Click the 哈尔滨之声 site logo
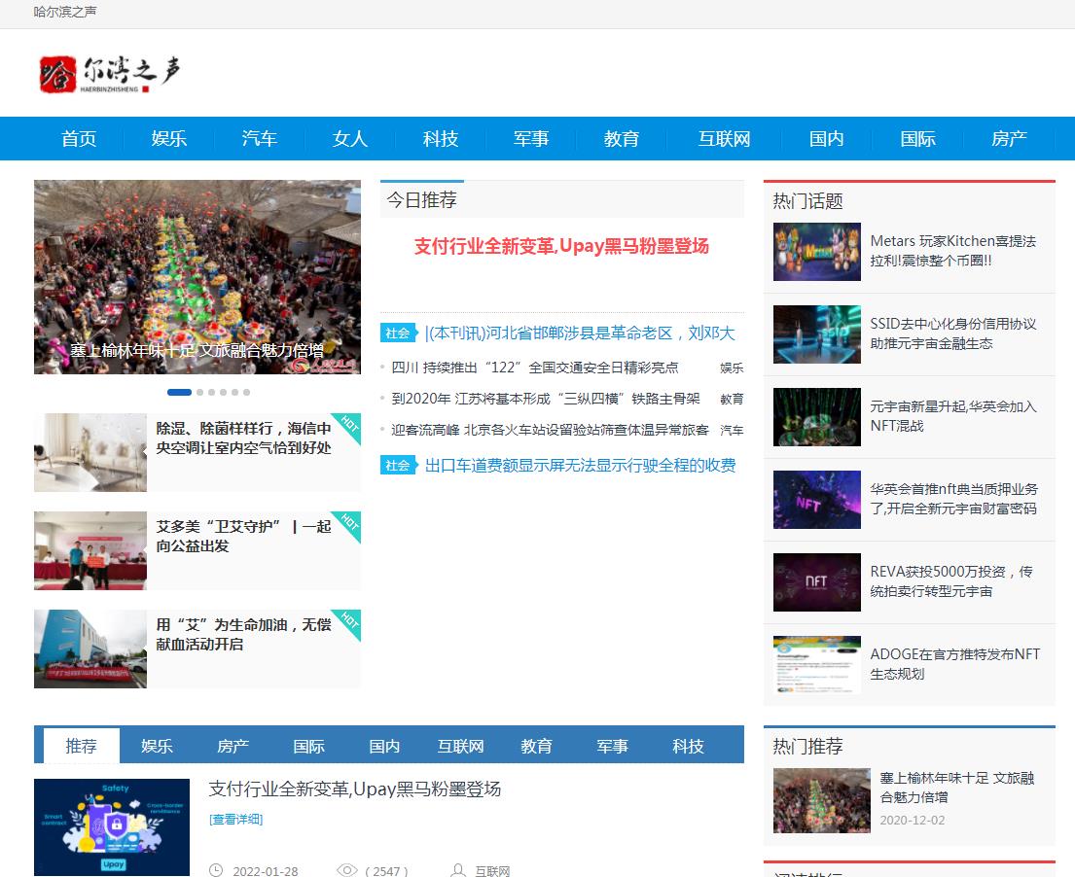Viewport: 1075px width, 877px height. (110, 74)
